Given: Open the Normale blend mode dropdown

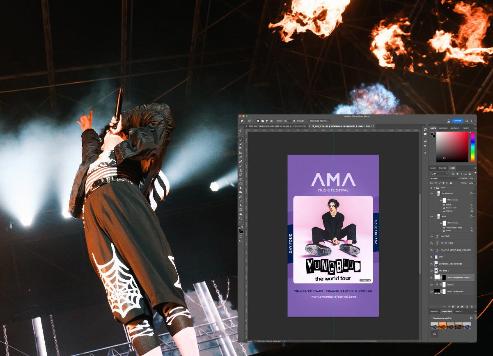Looking at the screenshot, I should click(x=445, y=178).
